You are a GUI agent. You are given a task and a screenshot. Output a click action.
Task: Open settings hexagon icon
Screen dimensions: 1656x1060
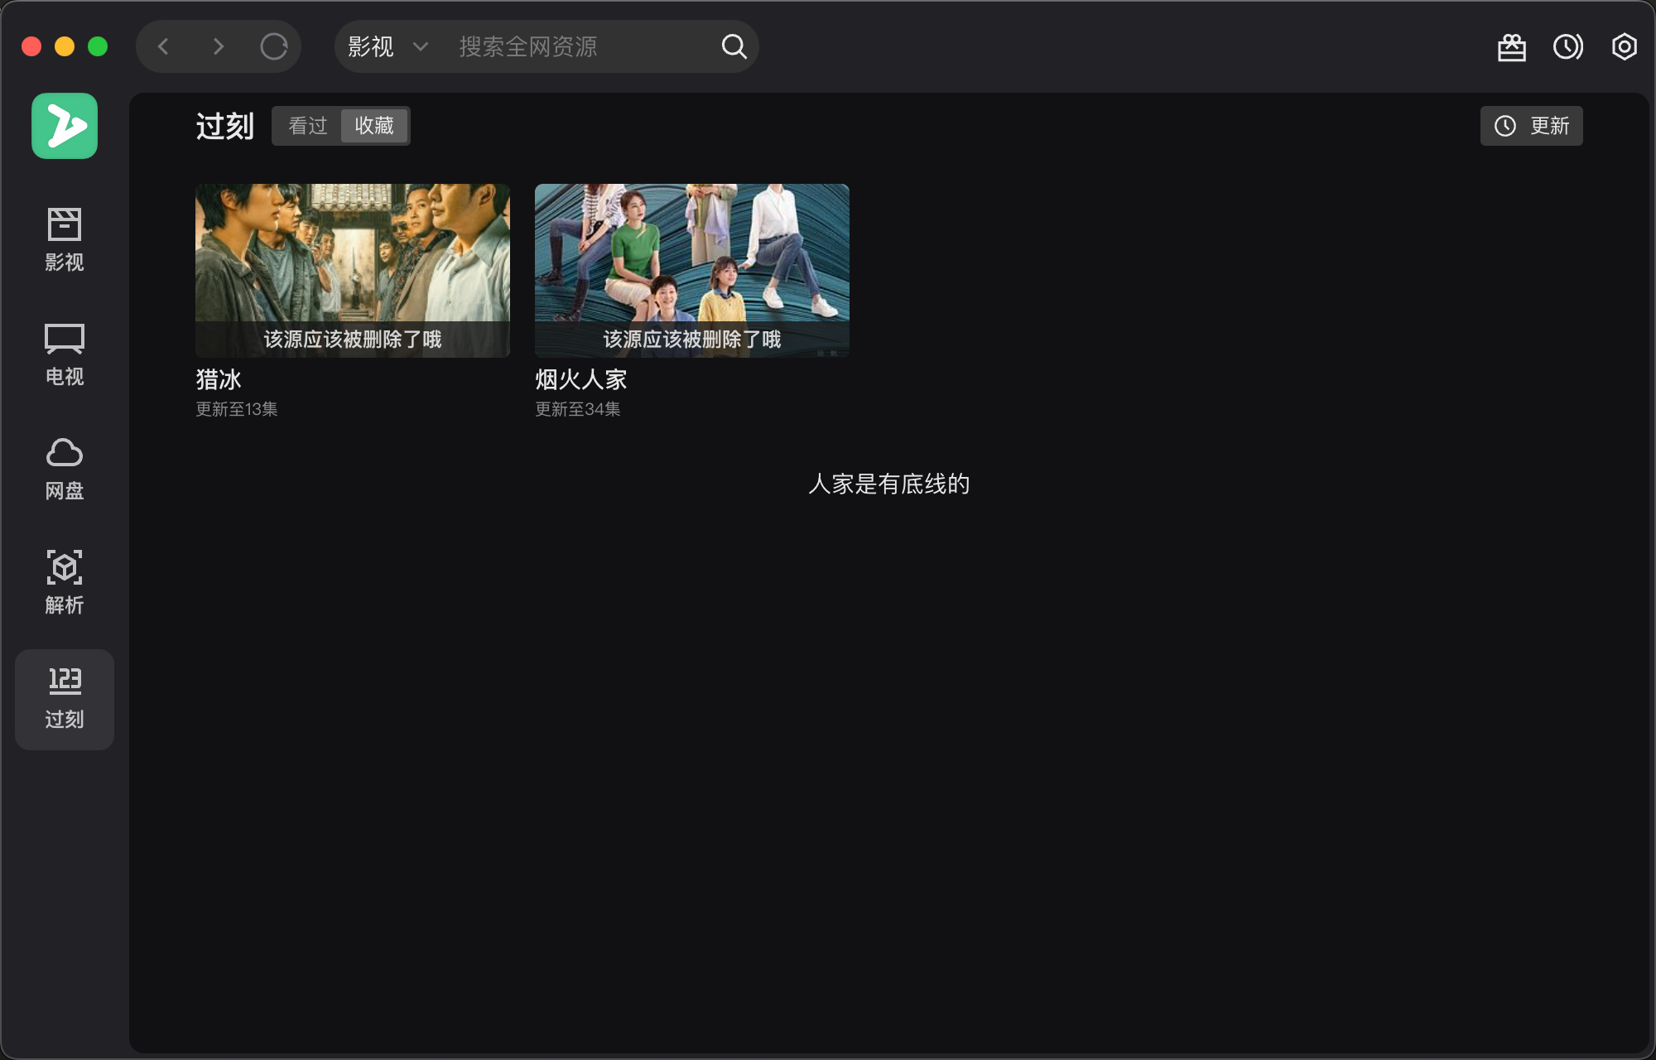pos(1624,47)
